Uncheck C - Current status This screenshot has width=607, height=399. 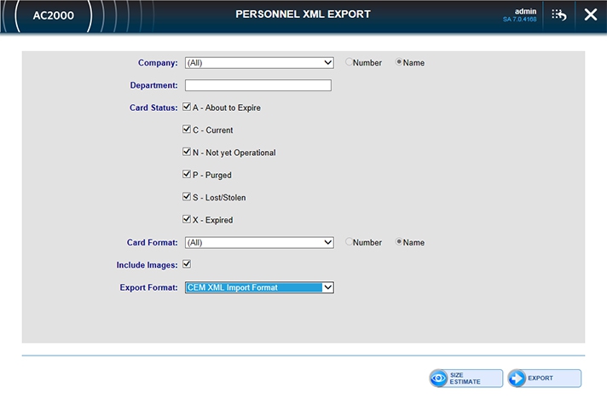pos(187,130)
